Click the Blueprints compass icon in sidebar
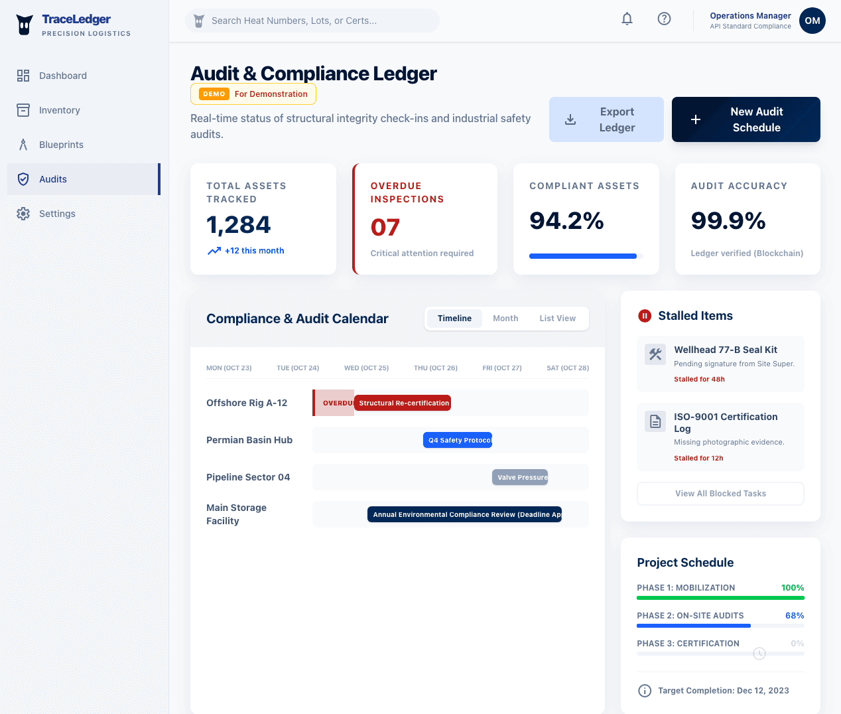 23,145
